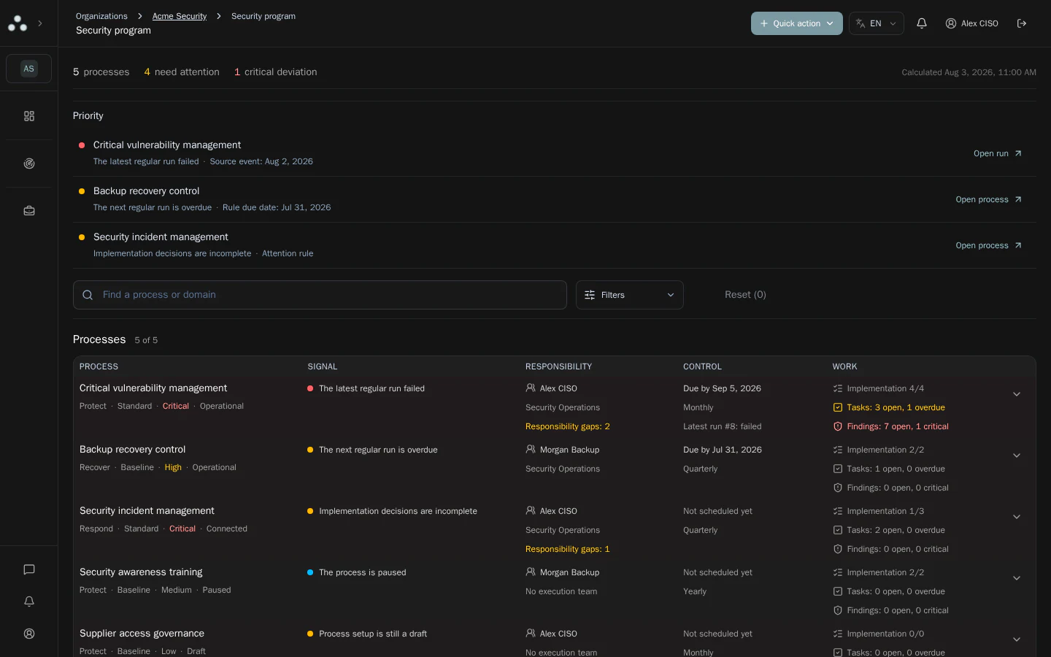Open the radar target icon in sidebar

point(29,164)
